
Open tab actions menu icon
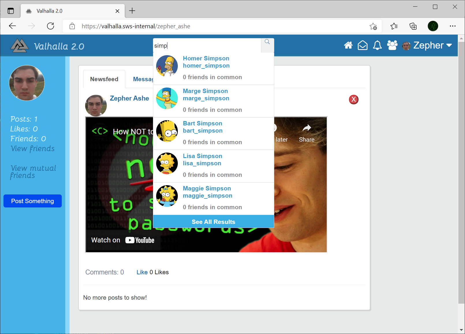[11, 11]
